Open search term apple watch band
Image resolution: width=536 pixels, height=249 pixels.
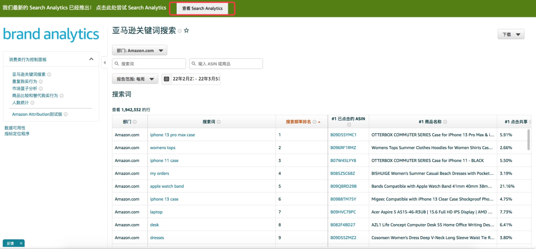[167, 186]
